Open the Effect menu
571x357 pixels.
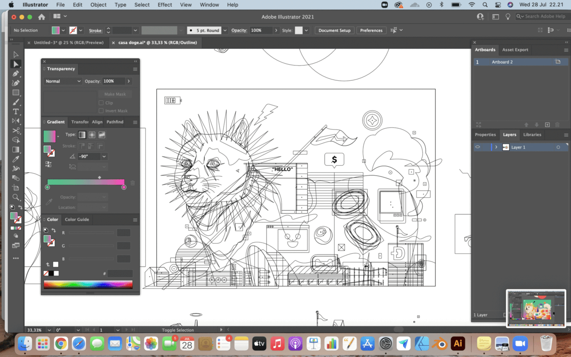point(164,5)
